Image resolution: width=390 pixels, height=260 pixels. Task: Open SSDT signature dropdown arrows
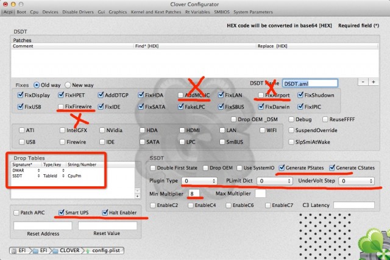[38, 176]
